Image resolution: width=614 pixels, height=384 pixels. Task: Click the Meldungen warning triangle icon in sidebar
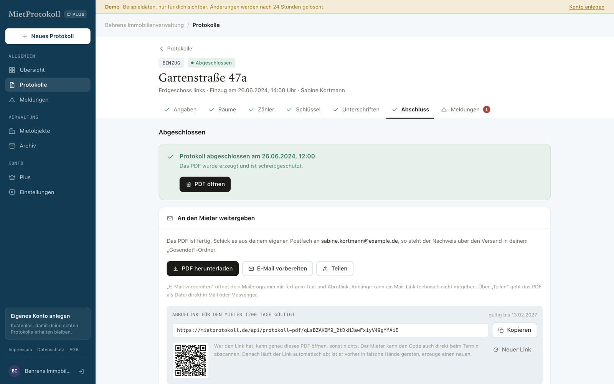click(x=12, y=100)
